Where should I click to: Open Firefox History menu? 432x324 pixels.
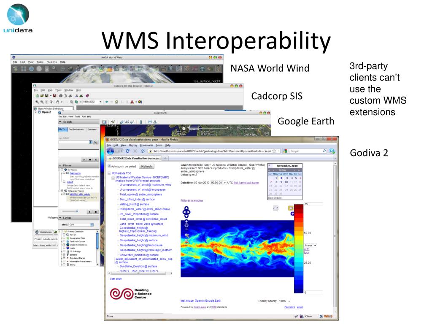pyautogui.click(x=133, y=145)
